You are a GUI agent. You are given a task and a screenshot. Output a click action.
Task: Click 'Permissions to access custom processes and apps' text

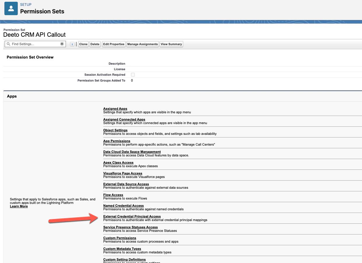(141, 241)
